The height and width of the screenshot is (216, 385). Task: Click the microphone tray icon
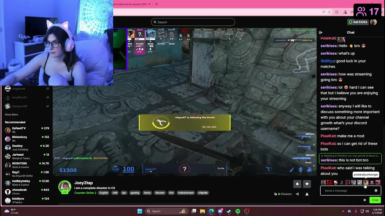point(356,211)
